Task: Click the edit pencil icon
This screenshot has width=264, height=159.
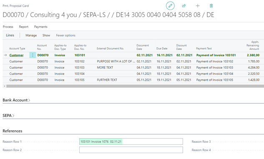Action: click(x=170, y=6)
